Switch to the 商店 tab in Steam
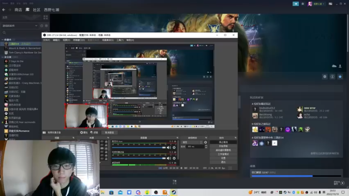 click(x=18, y=10)
